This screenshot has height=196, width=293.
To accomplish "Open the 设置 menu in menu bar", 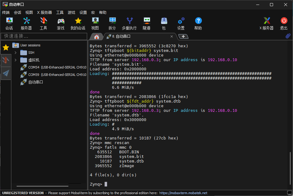I will (x=83, y=13).
